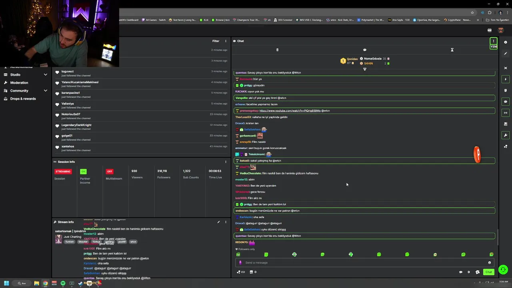Viewport: 512px width, 288px height.
Task: Open the emoji picker in message box
Action: pyautogui.click(x=490, y=263)
